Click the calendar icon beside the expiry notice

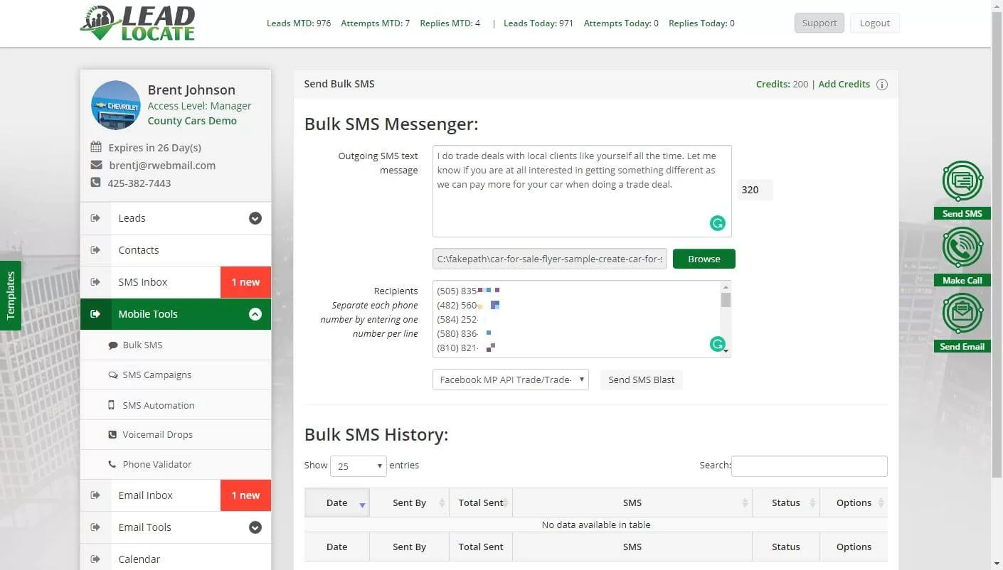[96, 147]
